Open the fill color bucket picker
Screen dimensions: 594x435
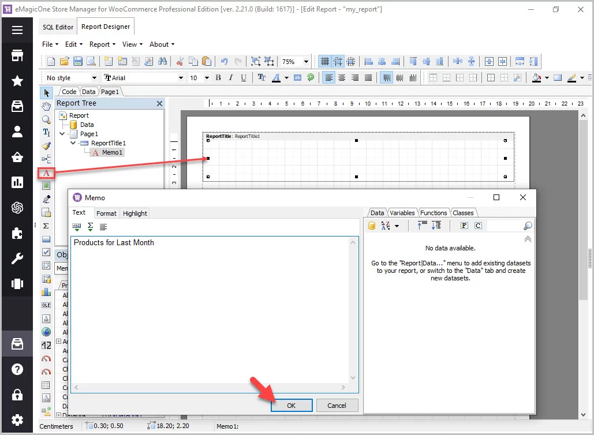(x=536, y=78)
